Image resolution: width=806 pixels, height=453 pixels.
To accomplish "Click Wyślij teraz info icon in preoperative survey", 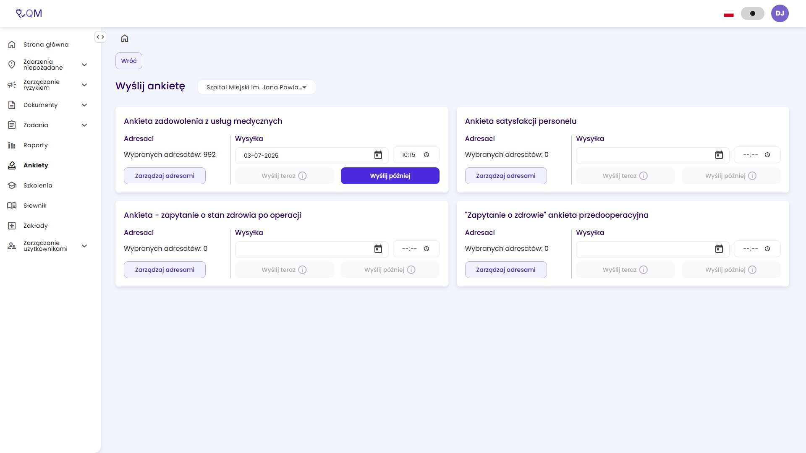I will (644, 270).
